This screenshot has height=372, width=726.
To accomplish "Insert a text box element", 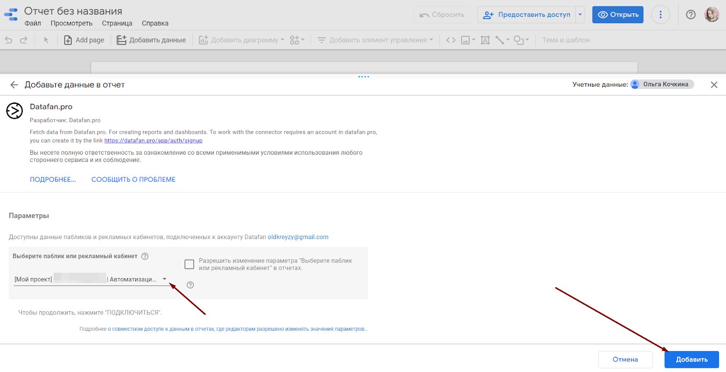I will pos(485,40).
